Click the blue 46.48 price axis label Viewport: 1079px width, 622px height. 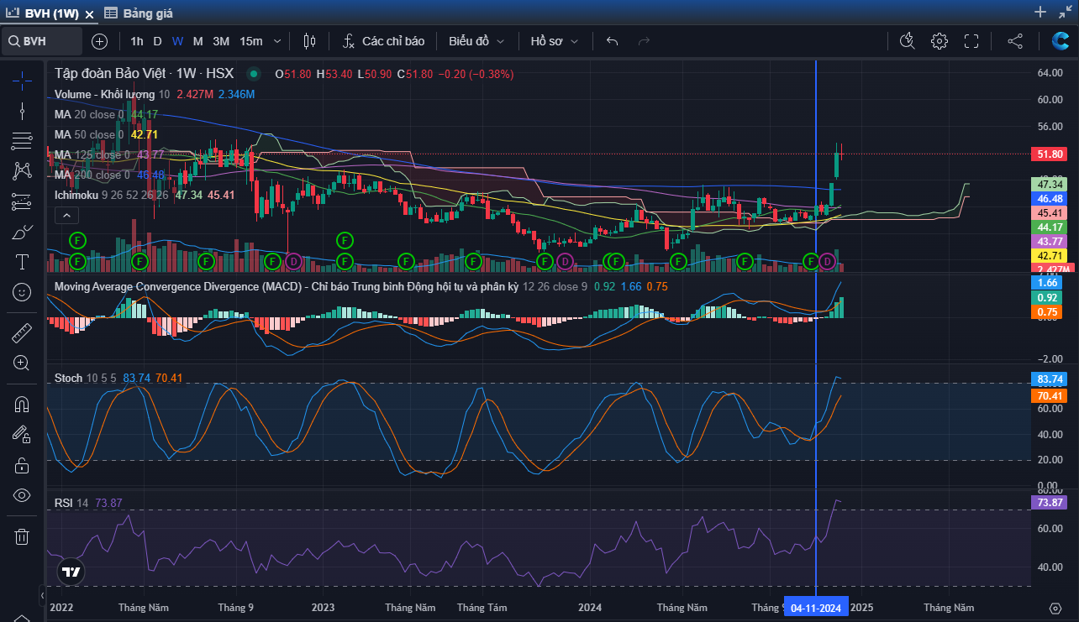tap(1051, 199)
